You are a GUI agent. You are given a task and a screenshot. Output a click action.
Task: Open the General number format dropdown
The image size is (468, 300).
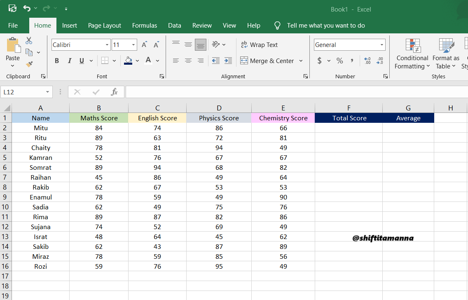tap(382, 45)
